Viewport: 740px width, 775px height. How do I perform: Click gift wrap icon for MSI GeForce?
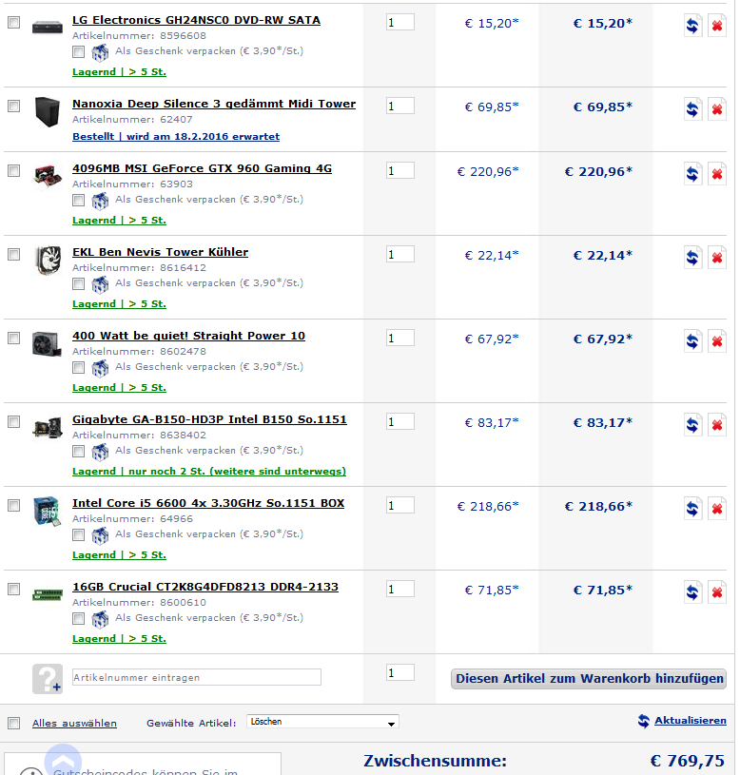pyautogui.click(x=100, y=201)
